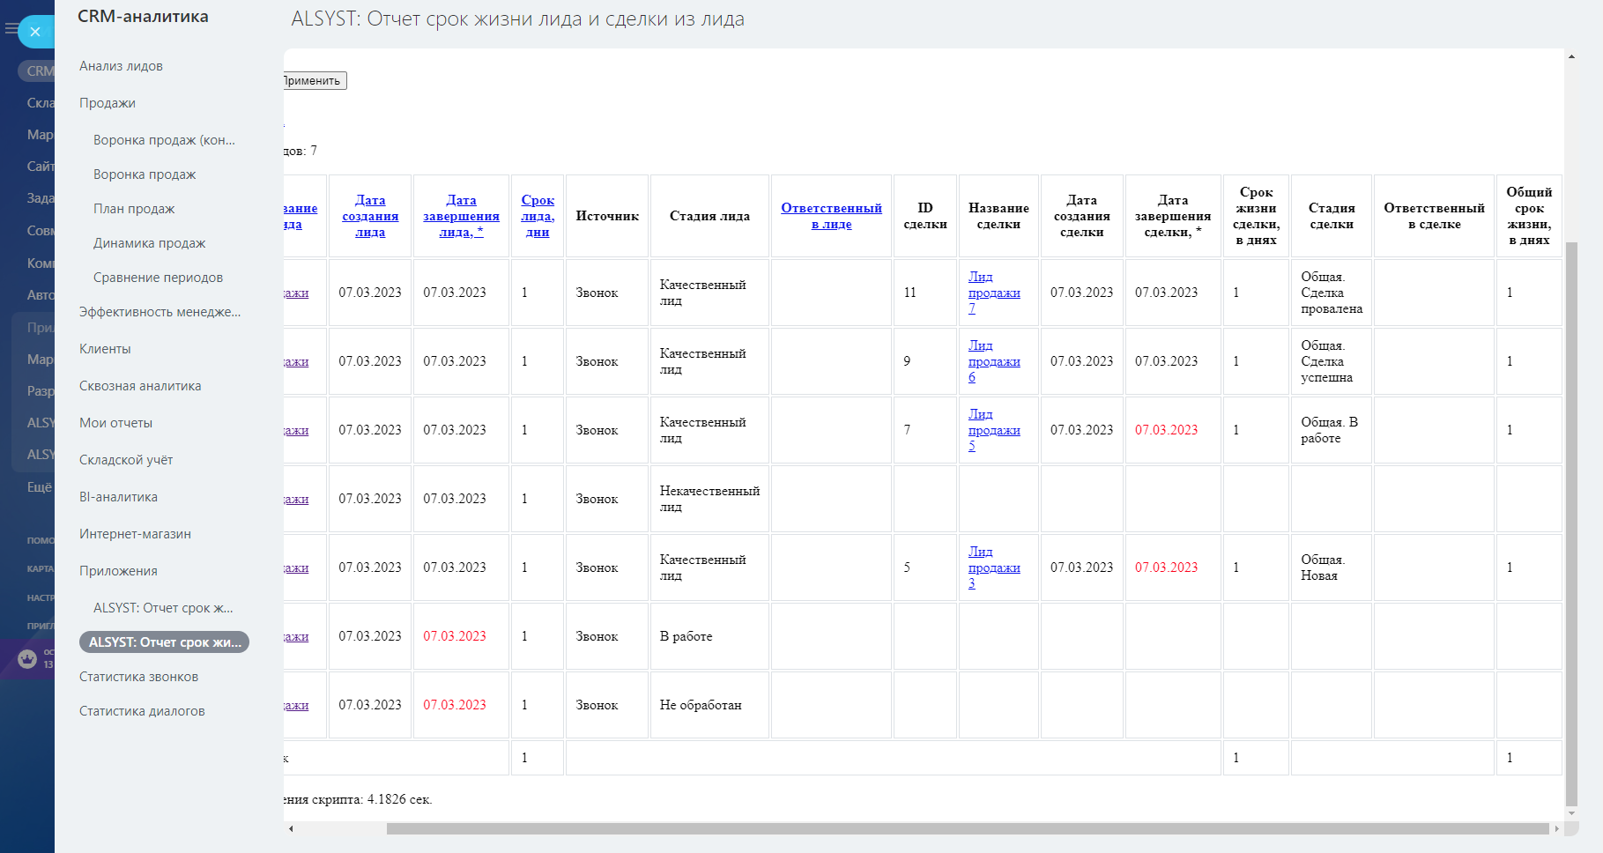Click the horizontal scrollbar thumb
The image size is (1603, 853).
pos(967,828)
